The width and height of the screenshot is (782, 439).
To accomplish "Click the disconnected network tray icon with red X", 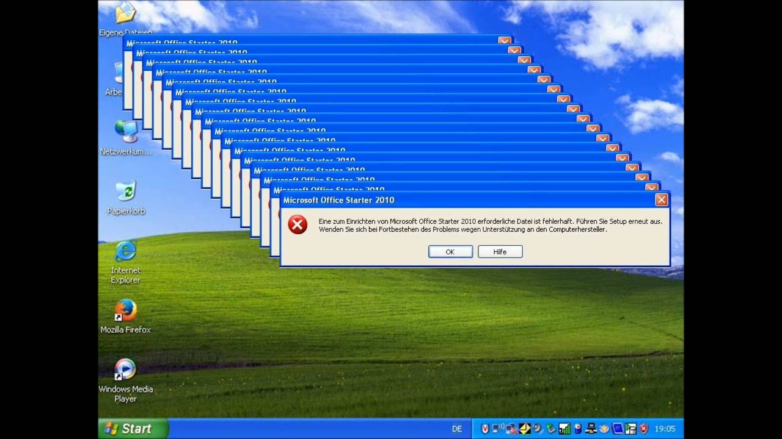I will pos(511,429).
